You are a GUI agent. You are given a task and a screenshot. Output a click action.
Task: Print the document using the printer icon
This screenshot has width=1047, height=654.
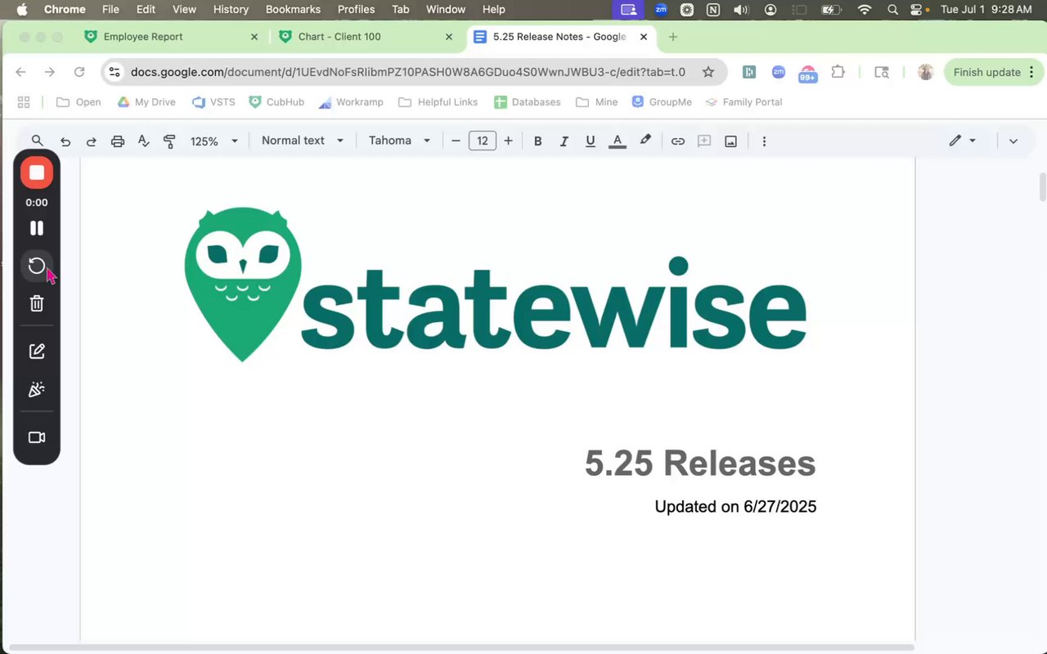118,141
